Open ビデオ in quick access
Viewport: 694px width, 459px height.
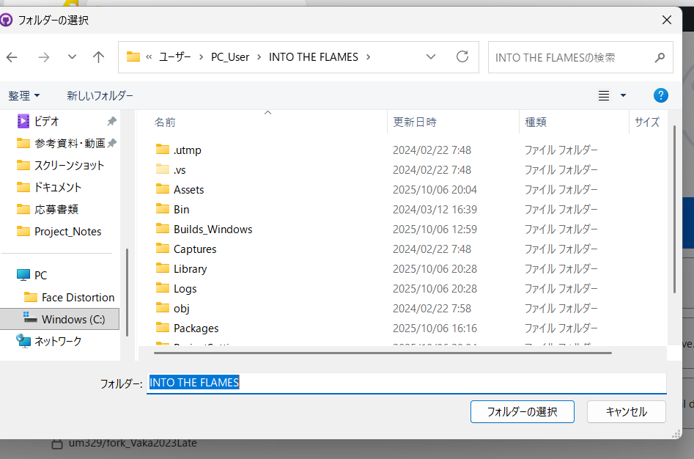coord(46,121)
